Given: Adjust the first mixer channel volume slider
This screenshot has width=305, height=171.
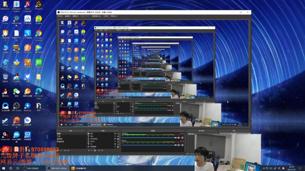Looking at the screenshot, I should tap(149, 138).
